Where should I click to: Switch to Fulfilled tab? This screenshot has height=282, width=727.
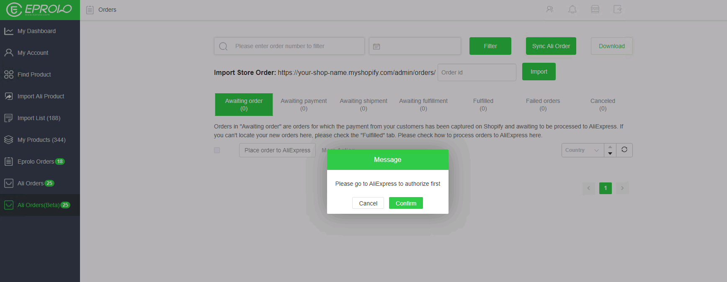pos(483,105)
